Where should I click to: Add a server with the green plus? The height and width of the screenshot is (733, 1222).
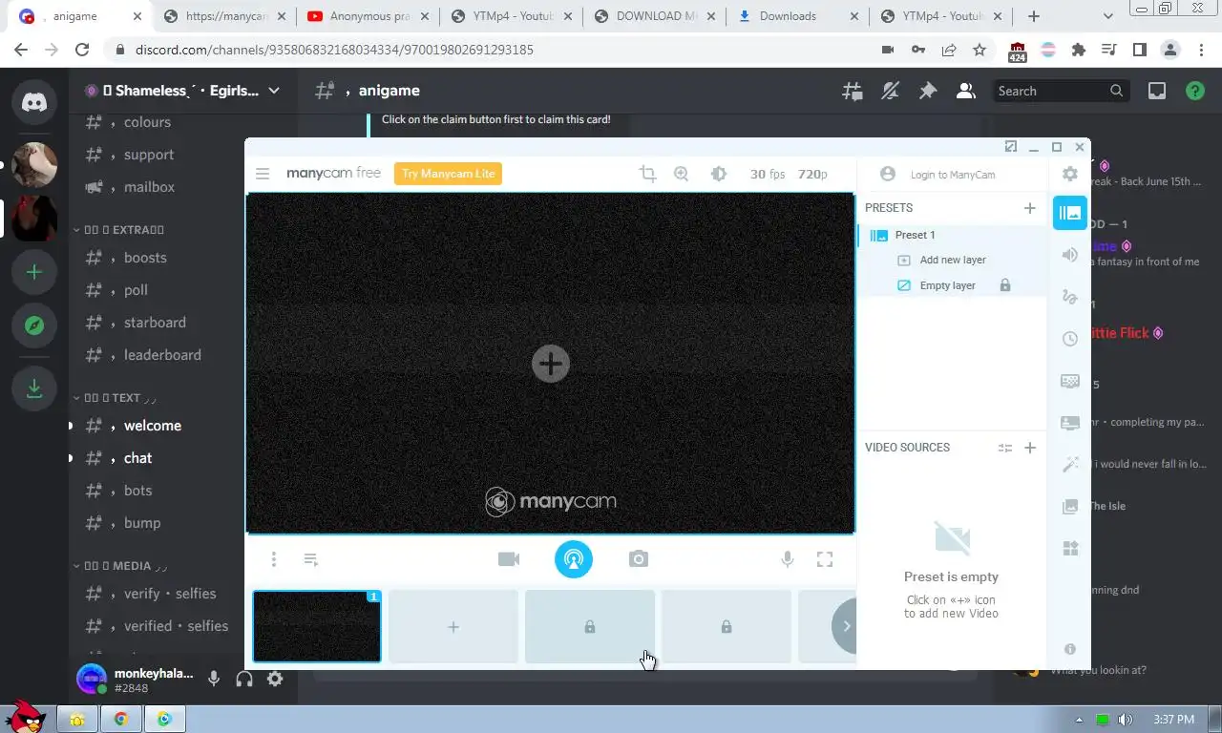(34, 272)
